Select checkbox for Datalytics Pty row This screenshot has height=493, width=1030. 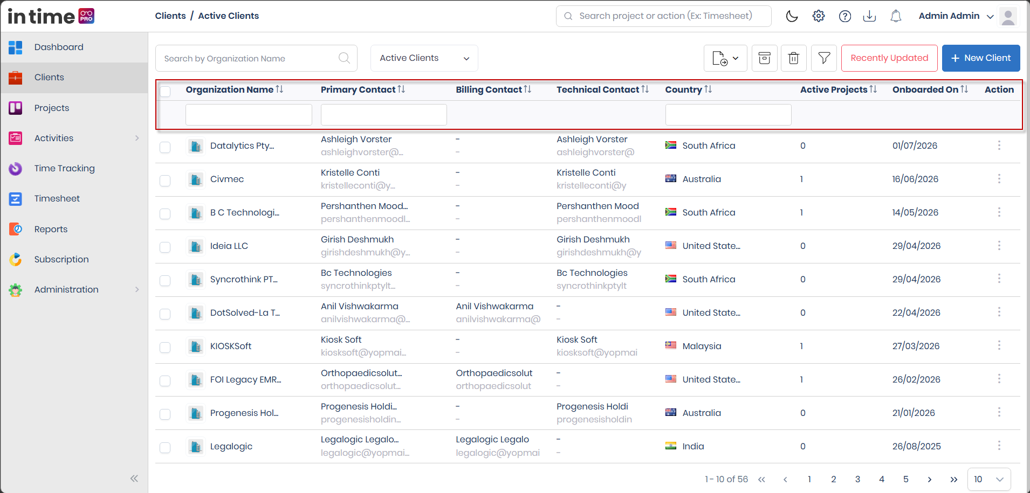click(x=165, y=147)
